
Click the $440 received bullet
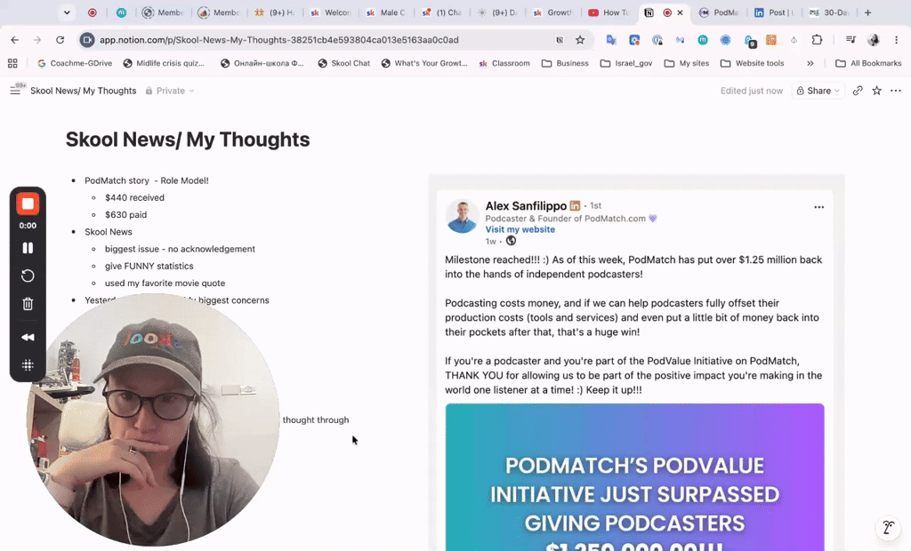[x=134, y=197]
